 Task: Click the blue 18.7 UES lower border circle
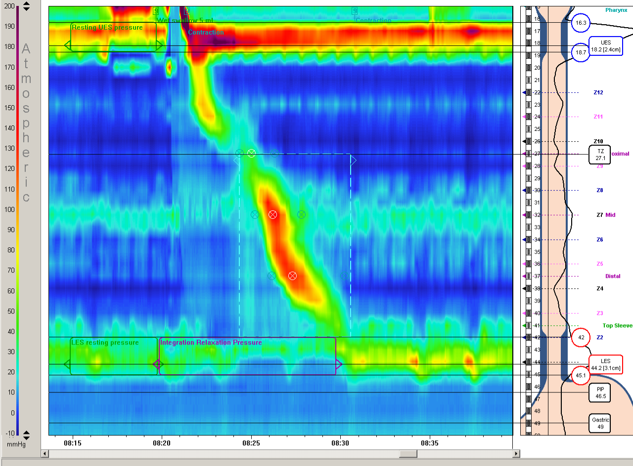(x=581, y=52)
